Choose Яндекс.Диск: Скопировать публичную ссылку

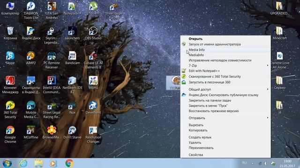coord(225,95)
